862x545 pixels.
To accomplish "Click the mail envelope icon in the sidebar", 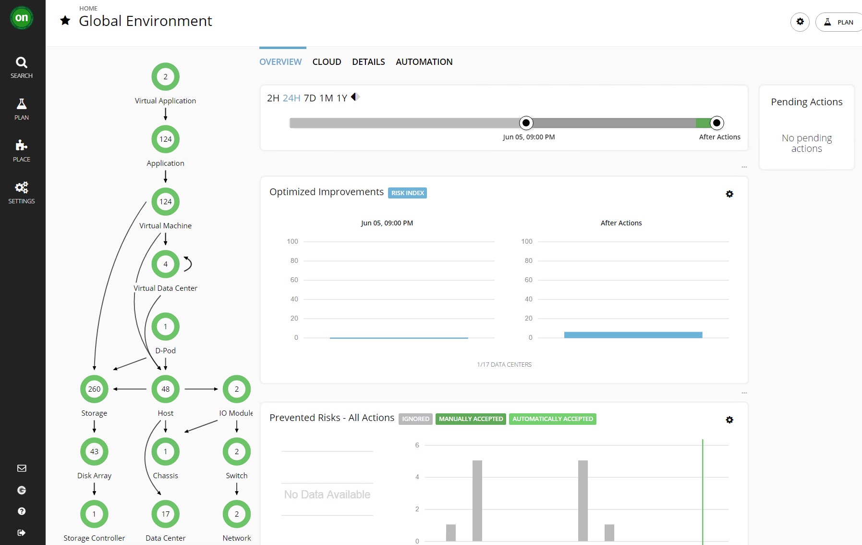I will click(x=22, y=468).
